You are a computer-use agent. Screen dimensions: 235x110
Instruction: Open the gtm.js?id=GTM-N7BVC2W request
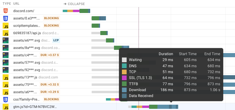click(x=35, y=107)
